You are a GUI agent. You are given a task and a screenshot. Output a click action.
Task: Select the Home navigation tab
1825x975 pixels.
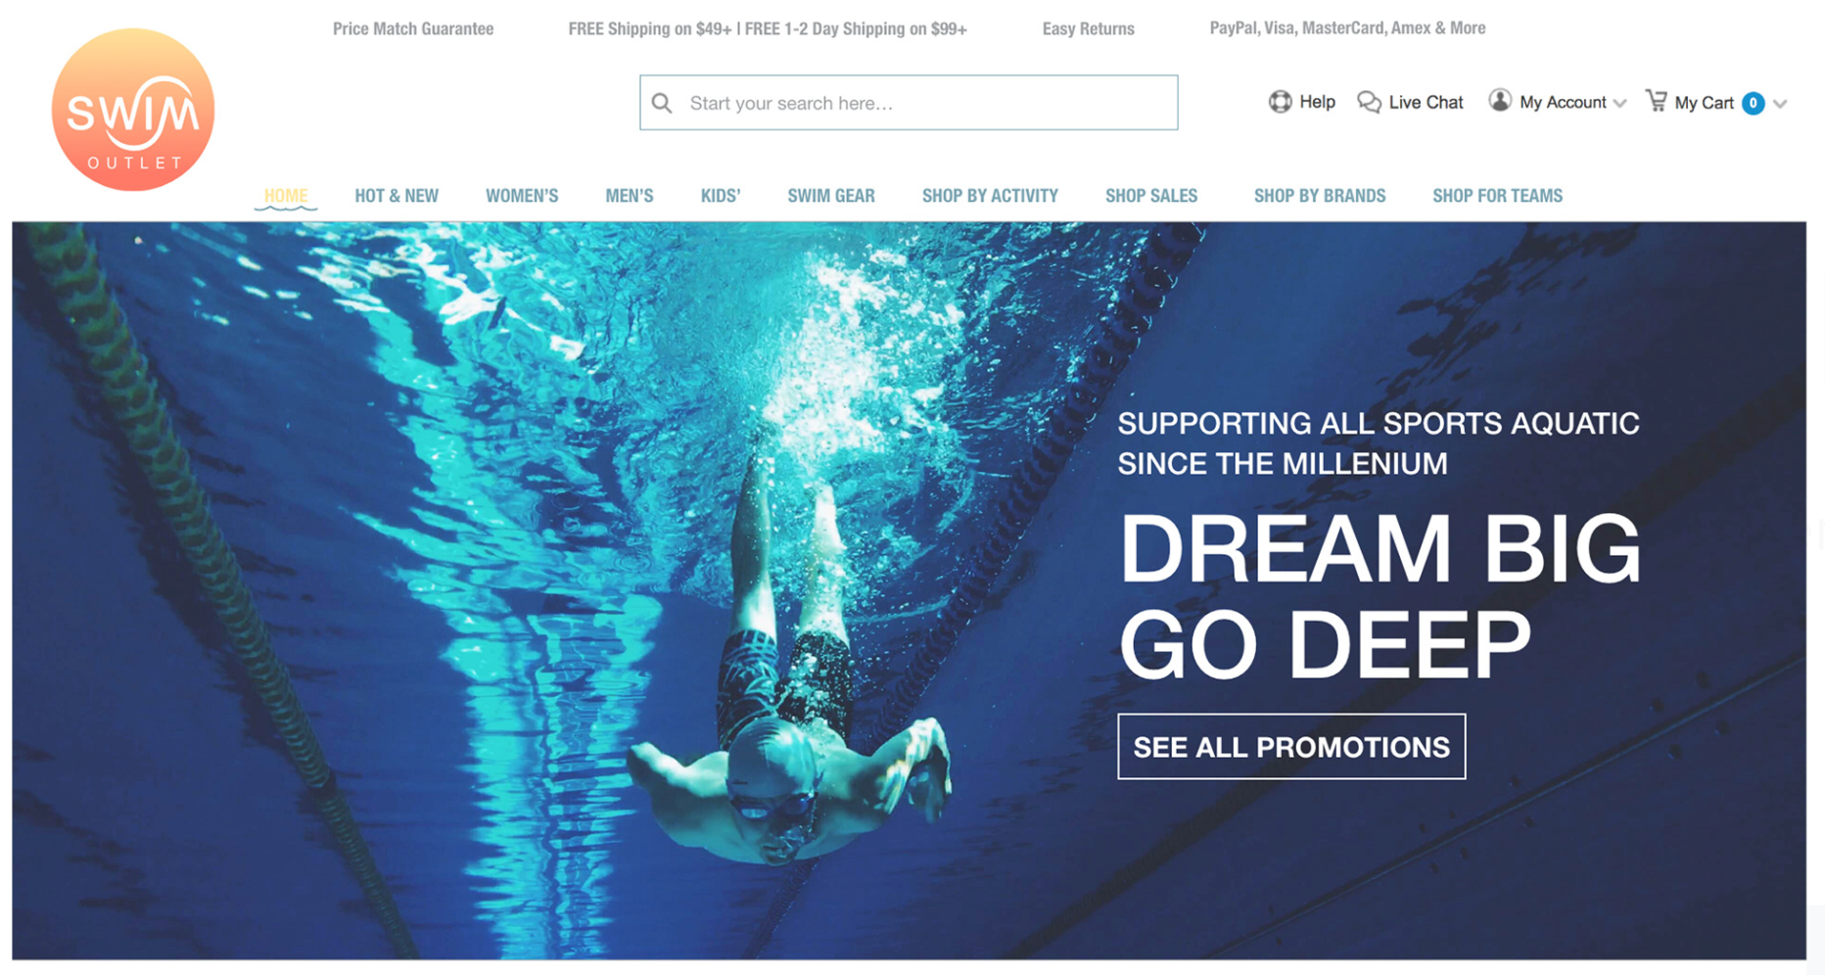[286, 196]
